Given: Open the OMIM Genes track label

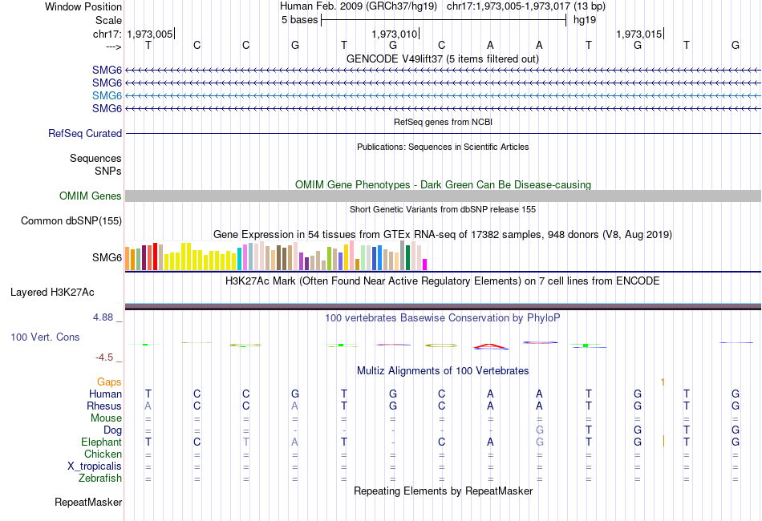Looking at the screenshot, I should click(x=91, y=196).
